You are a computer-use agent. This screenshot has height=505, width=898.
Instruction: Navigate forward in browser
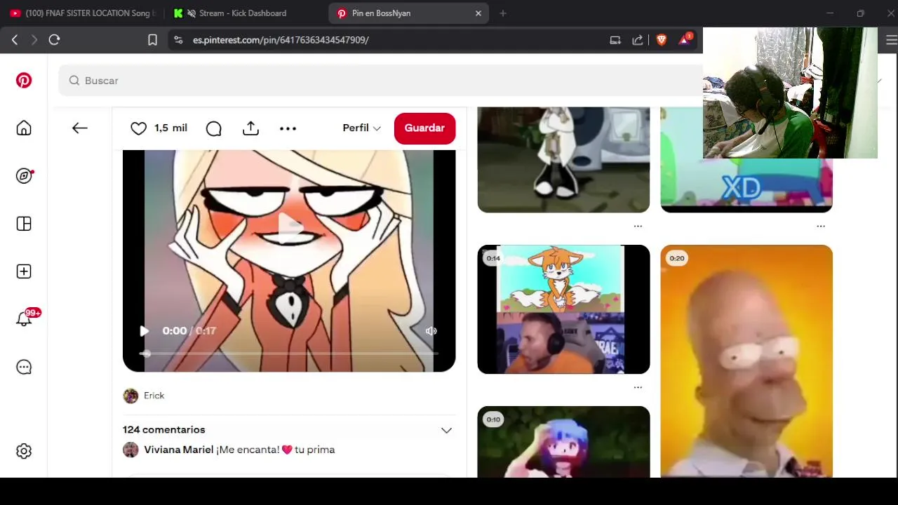[34, 40]
